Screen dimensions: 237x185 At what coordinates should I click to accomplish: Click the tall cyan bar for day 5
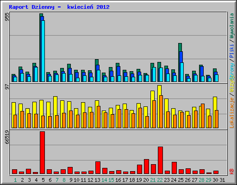coord(43,51)
